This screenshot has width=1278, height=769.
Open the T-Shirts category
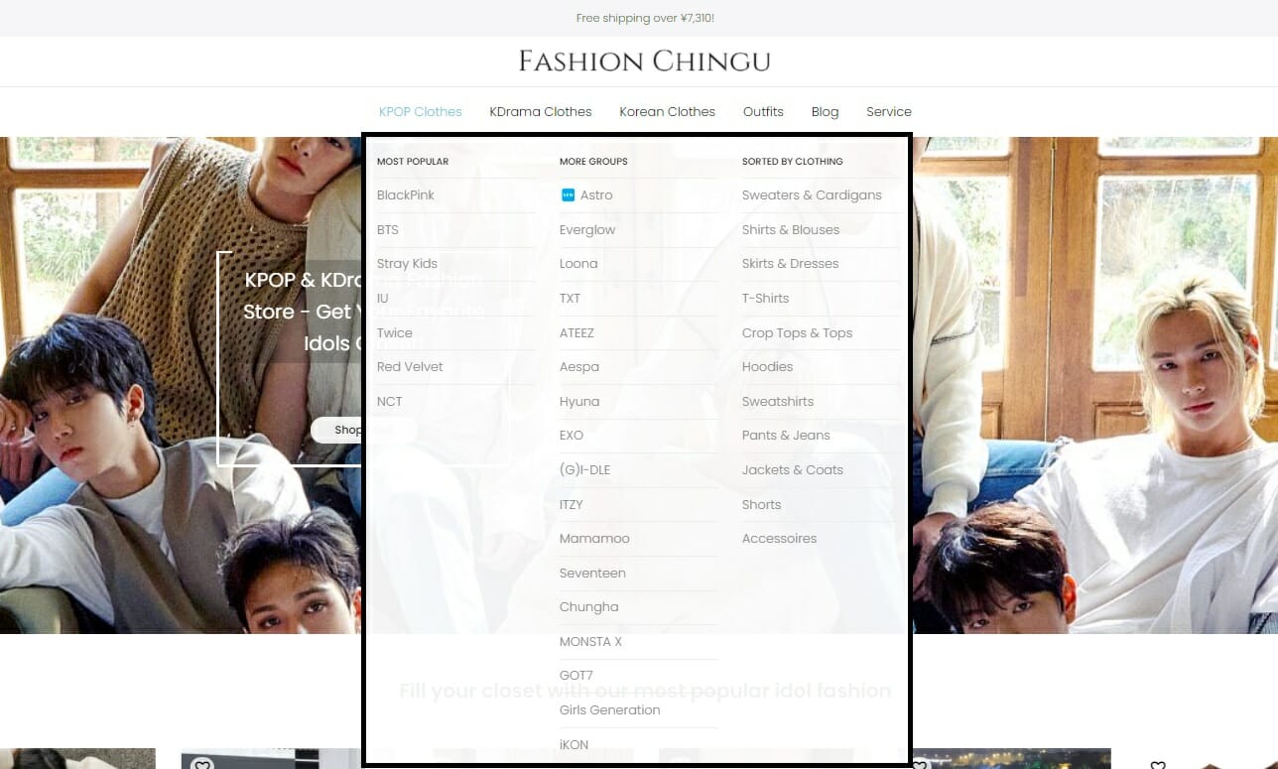point(766,299)
